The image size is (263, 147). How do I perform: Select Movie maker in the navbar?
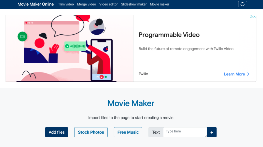click(x=159, y=4)
